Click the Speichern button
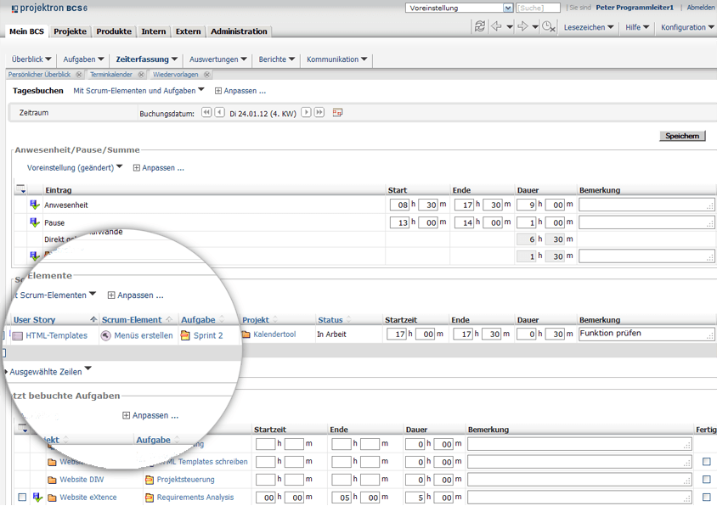This screenshot has width=717, height=506. click(x=682, y=136)
